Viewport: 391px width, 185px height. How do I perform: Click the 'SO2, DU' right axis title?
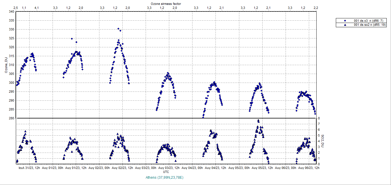click(322, 141)
